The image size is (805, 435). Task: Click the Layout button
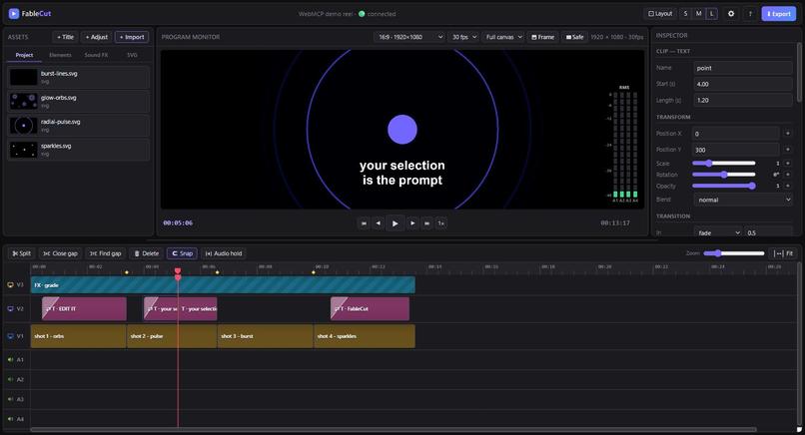coord(660,14)
